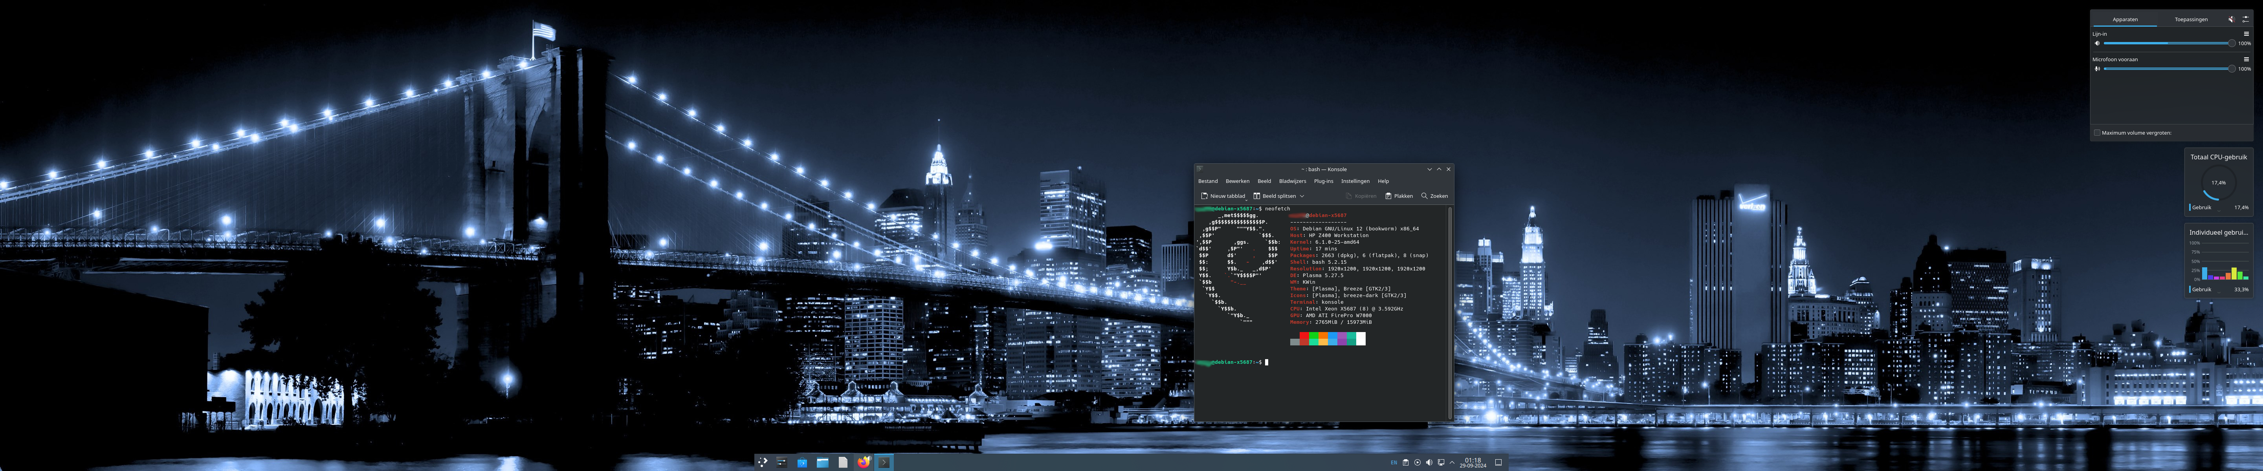Click the Zoeken toolbar button
Viewport: 2263px width, 471px height.
pyautogui.click(x=1434, y=197)
